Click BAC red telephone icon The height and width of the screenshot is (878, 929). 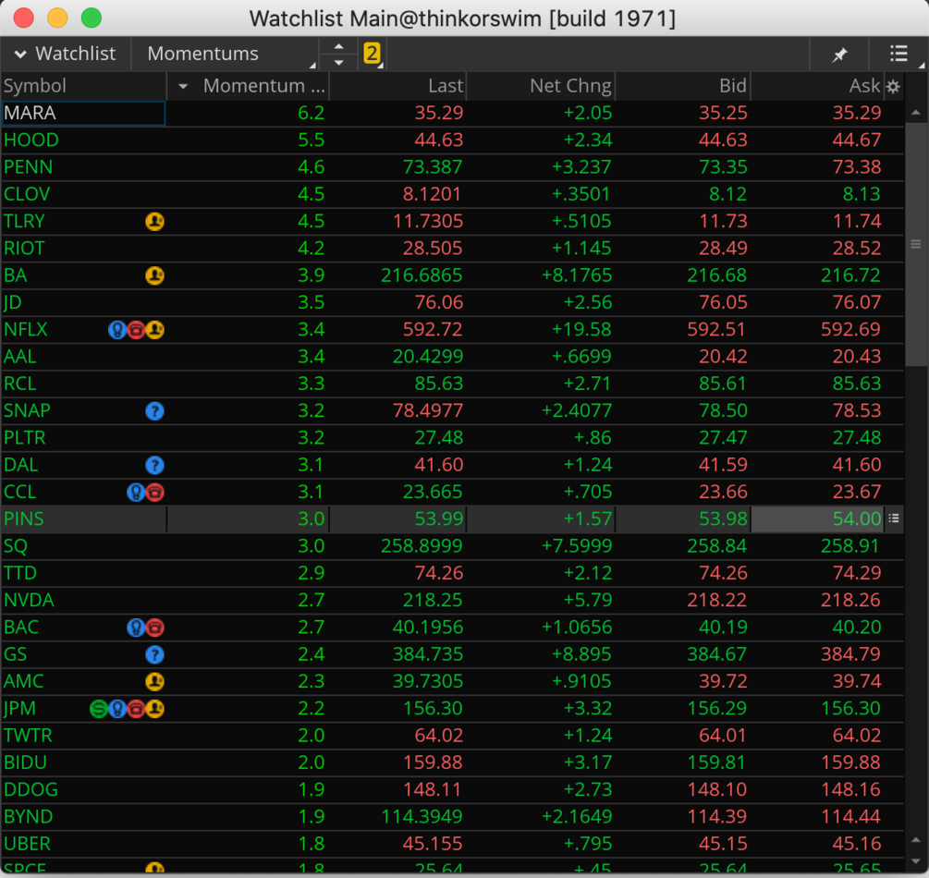click(x=154, y=628)
